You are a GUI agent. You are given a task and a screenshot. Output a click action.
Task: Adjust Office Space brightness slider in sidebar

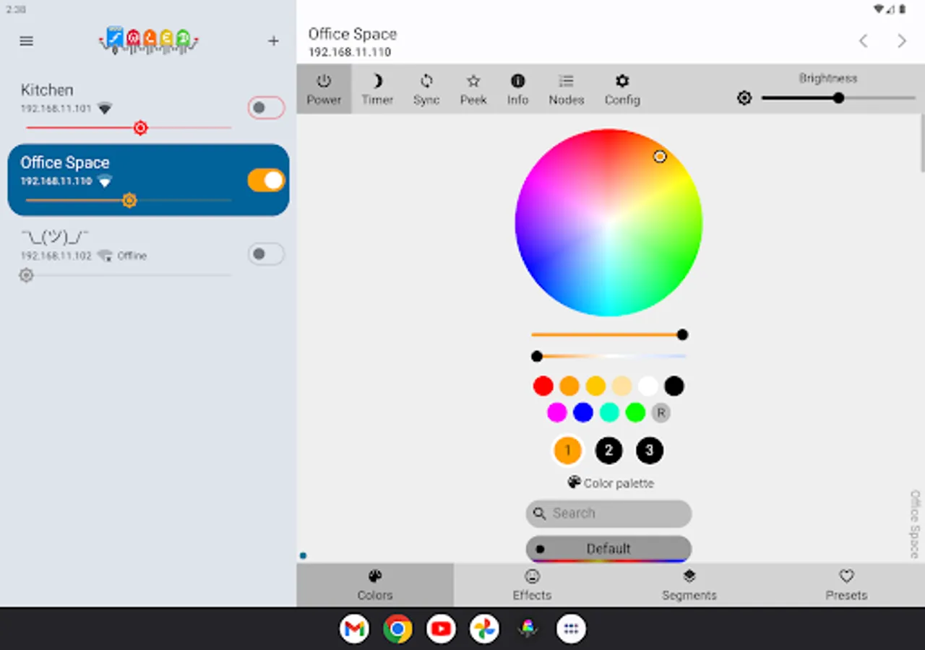pyautogui.click(x=129, y=200)
